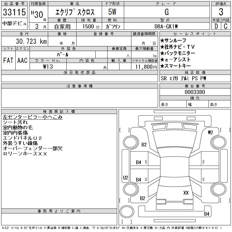Click the spare wheel circle in diagram
The image size is (232, 232).
tap(127, 212)
